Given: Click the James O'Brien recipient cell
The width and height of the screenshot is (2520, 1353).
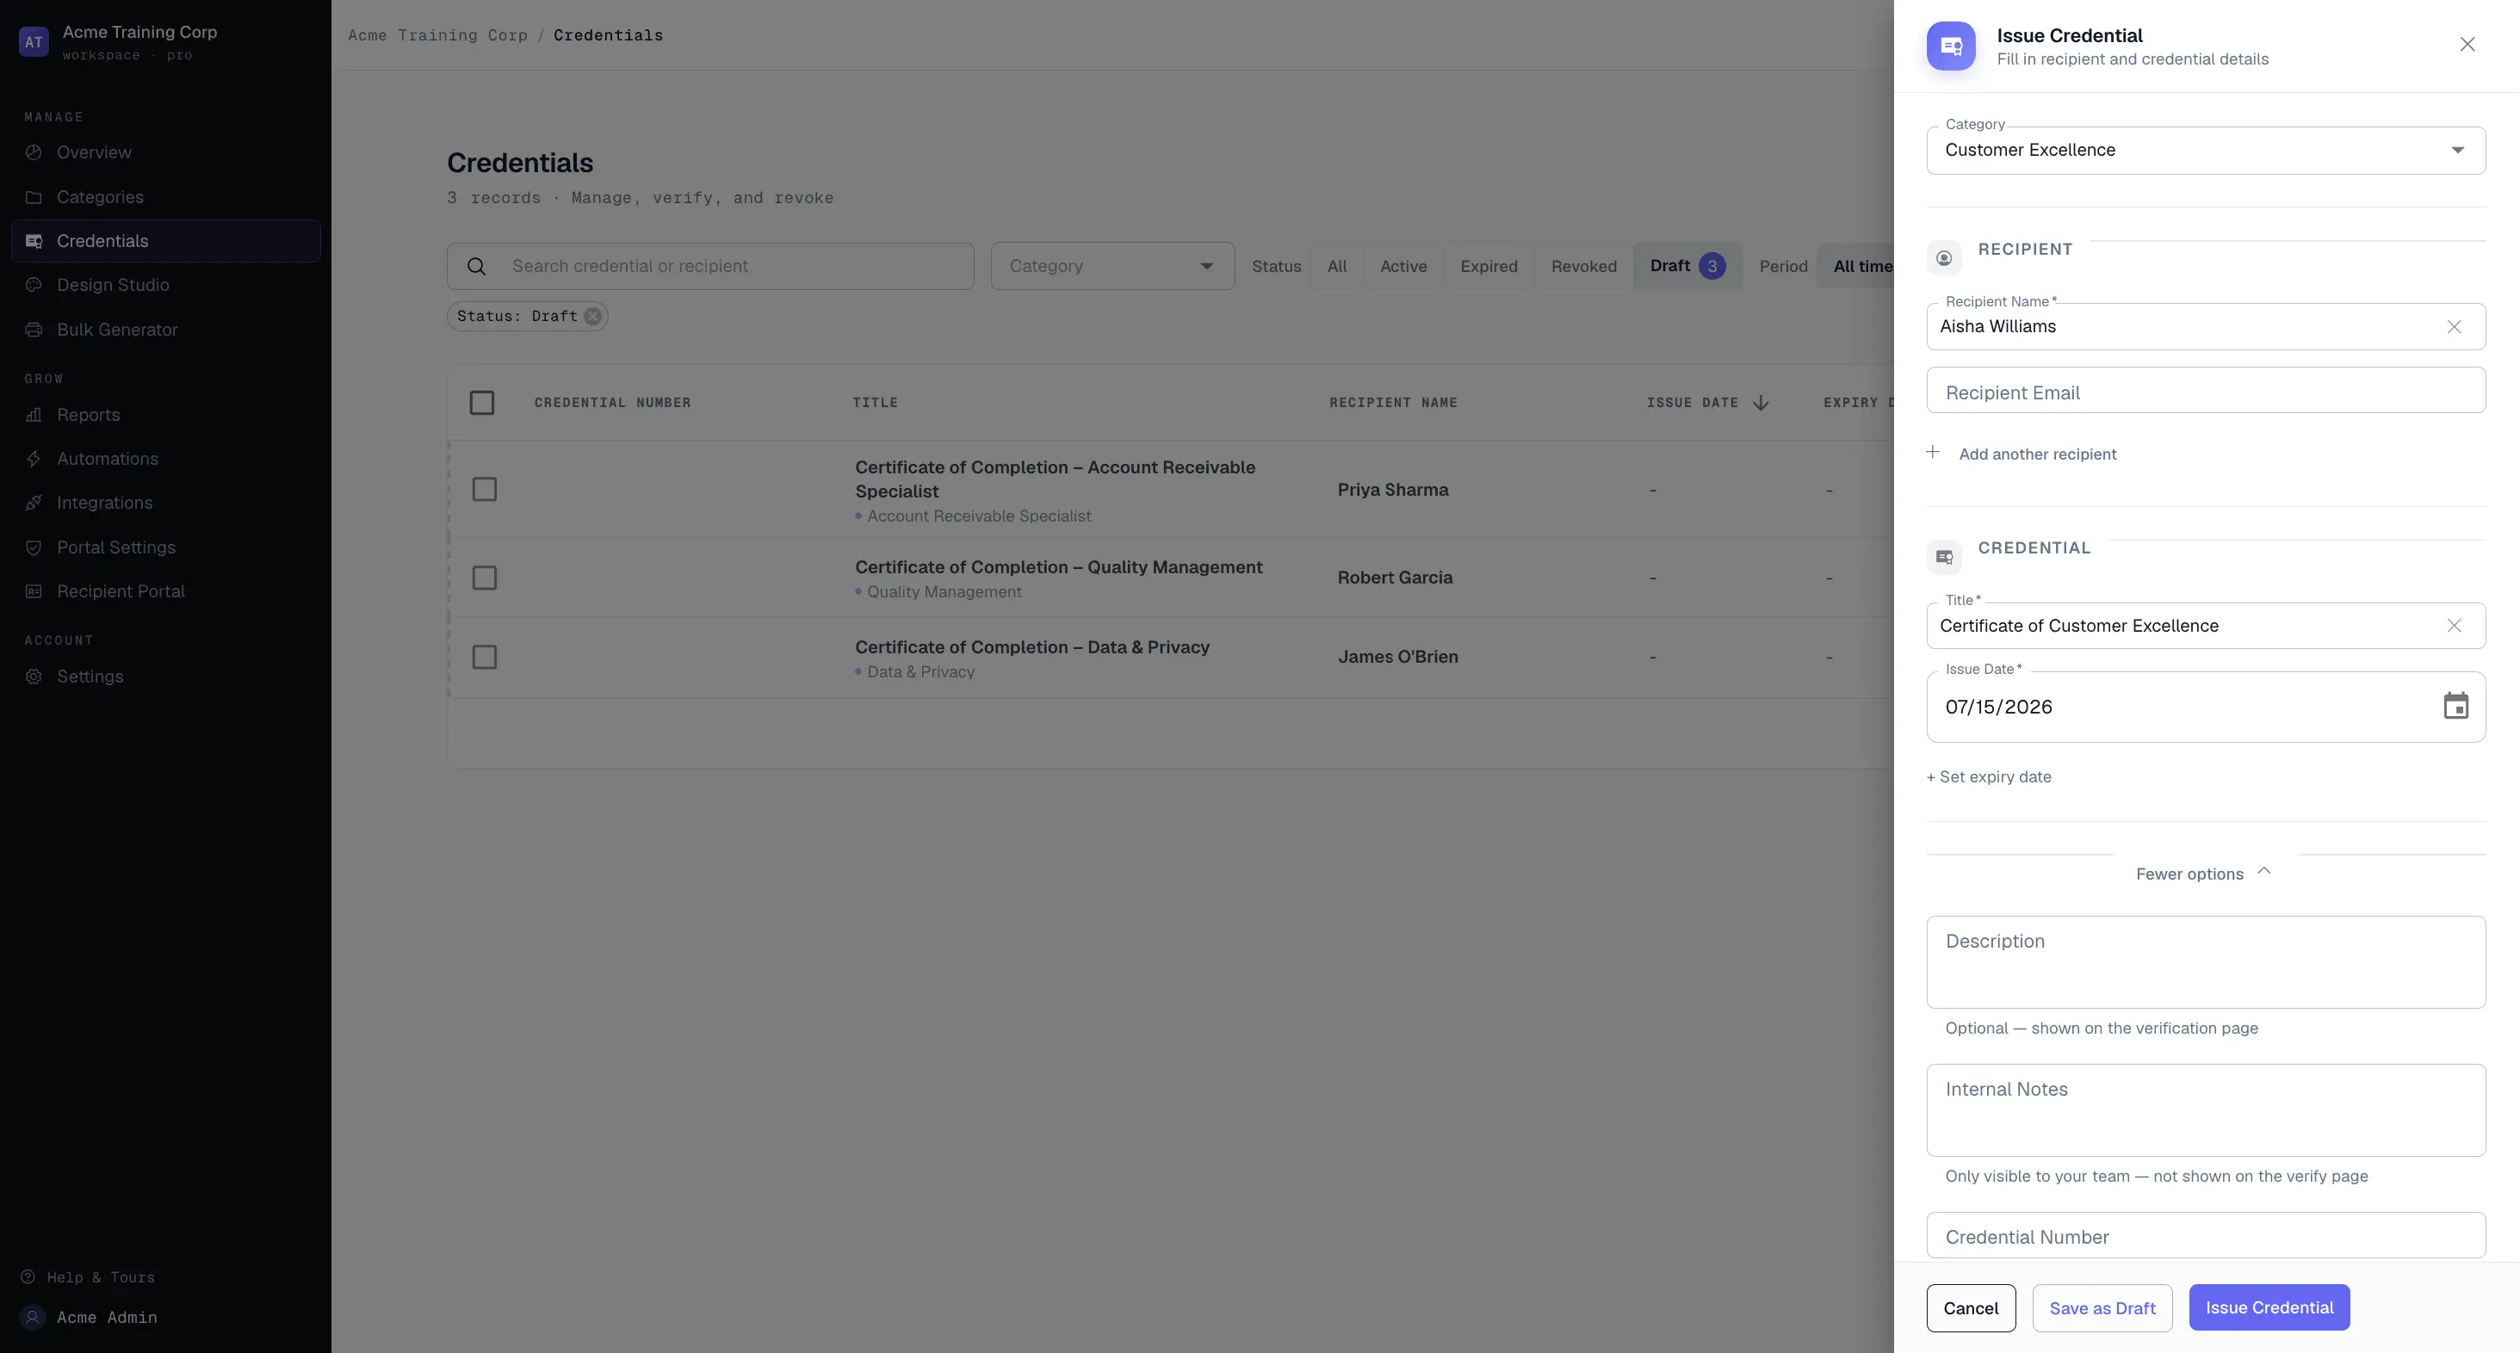Looking at the screenshot, I should click(x=1398, y=658).
